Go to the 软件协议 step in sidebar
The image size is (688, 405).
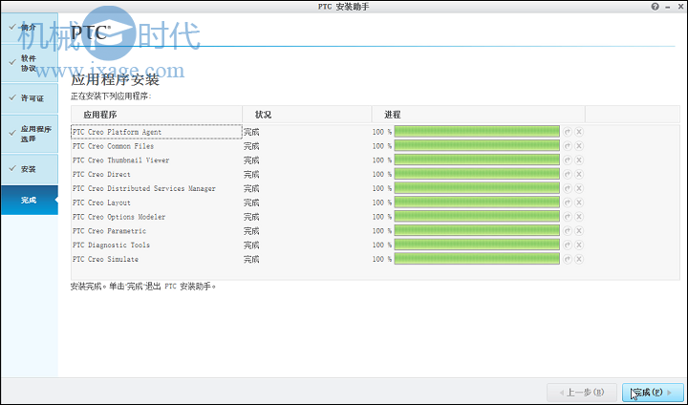click(x=30, y=63)
